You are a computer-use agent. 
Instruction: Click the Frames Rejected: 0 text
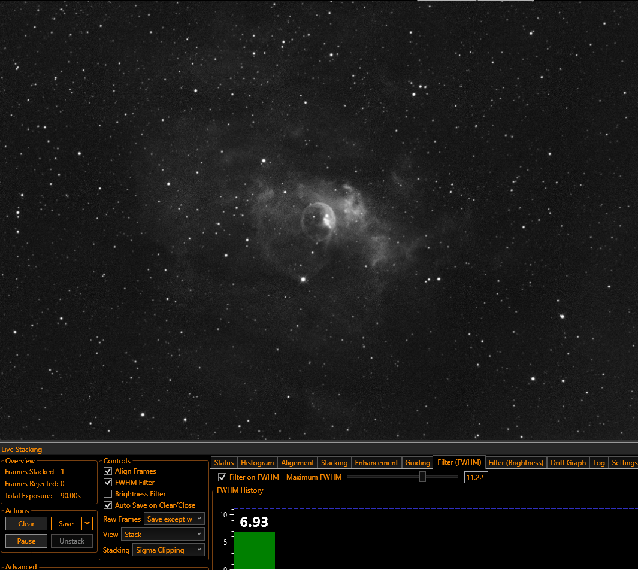35,484
